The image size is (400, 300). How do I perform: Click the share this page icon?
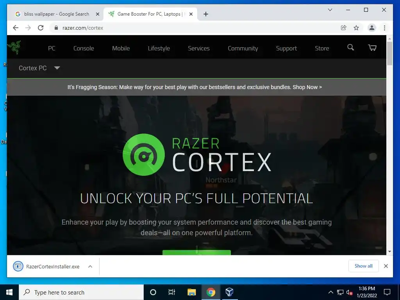[x=344, y=28]
